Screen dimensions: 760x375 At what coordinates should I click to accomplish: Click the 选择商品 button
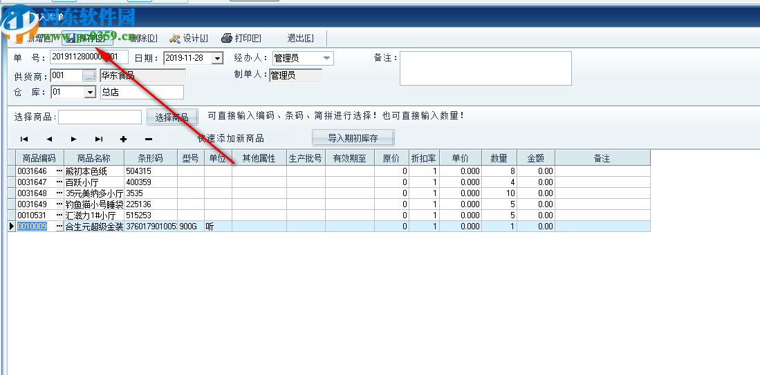point(173,117)
